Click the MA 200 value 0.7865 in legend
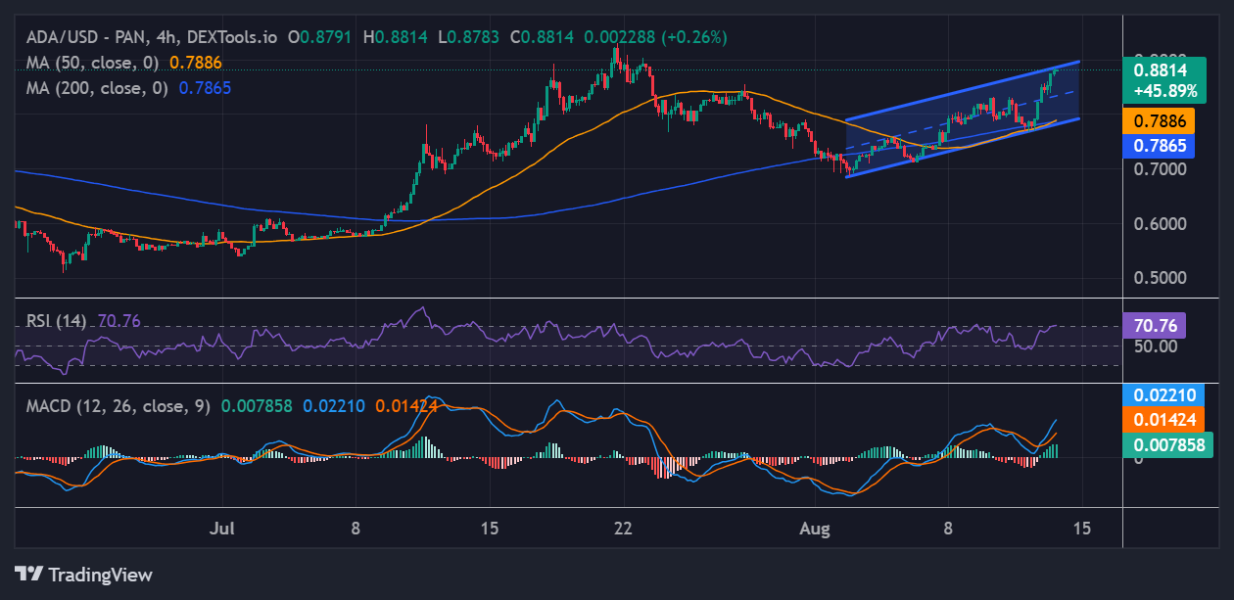1234x600 pixels. 204,87
